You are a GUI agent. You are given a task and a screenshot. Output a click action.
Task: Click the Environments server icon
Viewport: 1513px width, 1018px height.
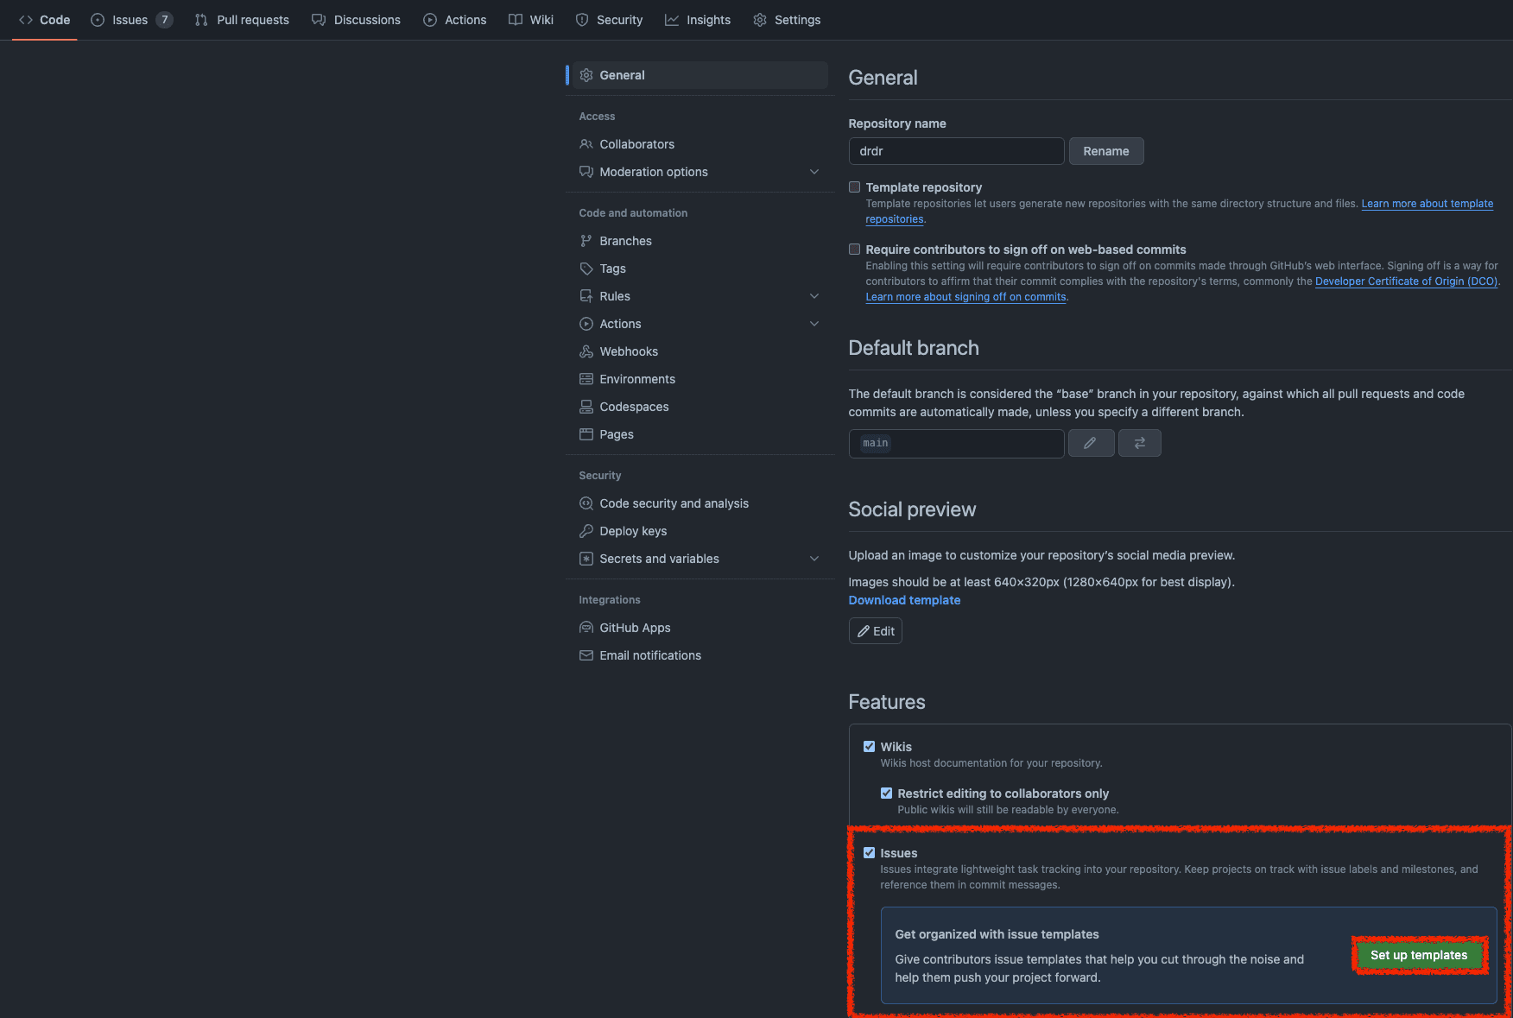(586, 379)
